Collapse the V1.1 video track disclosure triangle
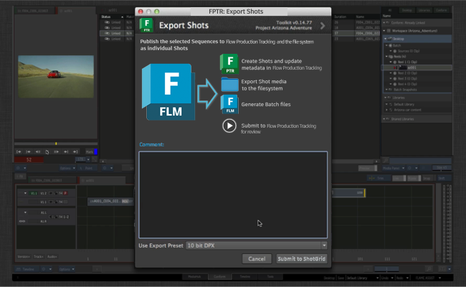Viewport: 466px width, 287px height. click(25, 193)
